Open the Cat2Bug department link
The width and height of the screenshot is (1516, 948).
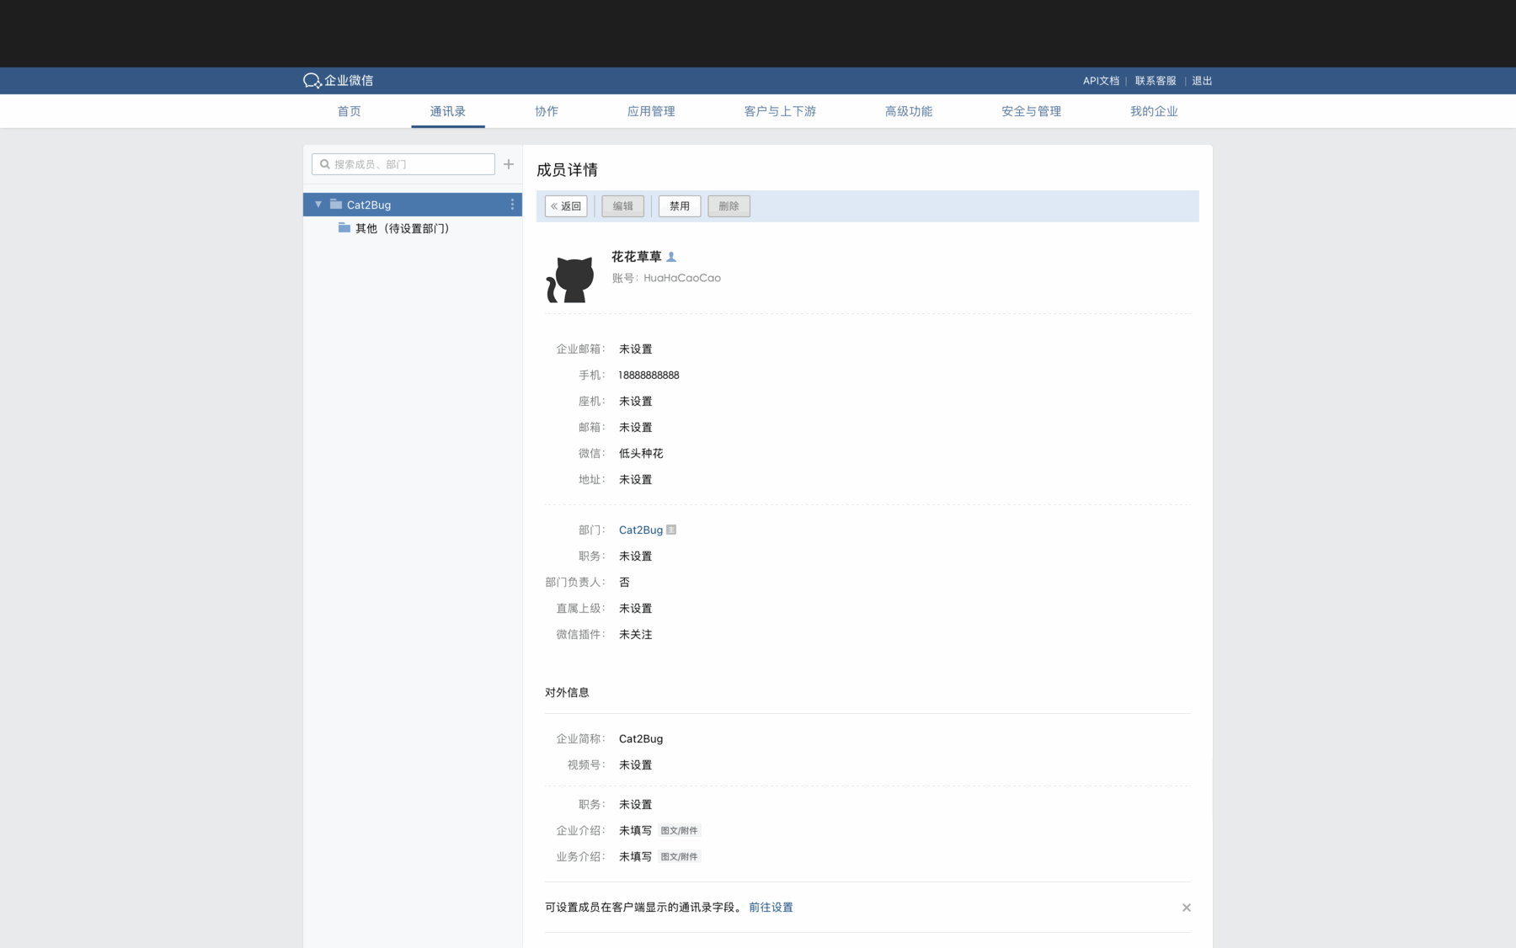[641, 530]
